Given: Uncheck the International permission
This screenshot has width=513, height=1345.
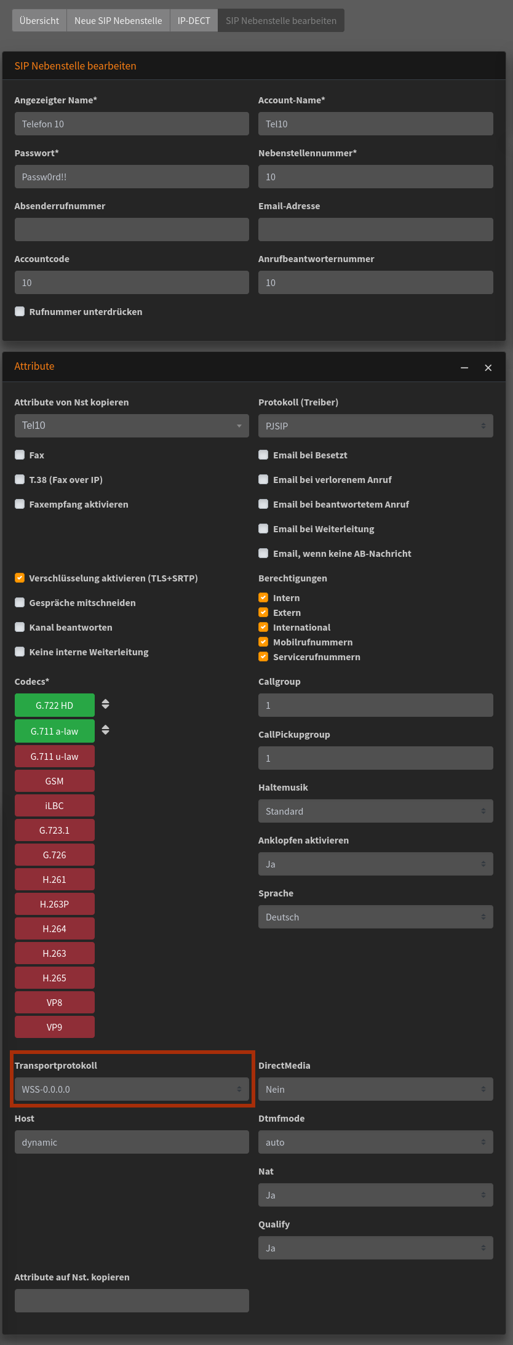Looking at the screenshot, I should 263,627.
